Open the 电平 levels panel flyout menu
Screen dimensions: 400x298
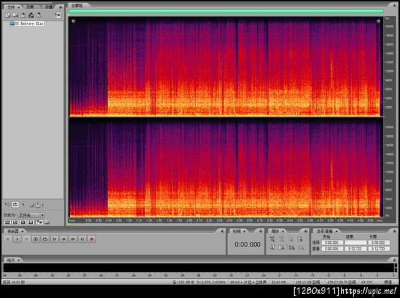click(x=395, y=260)
